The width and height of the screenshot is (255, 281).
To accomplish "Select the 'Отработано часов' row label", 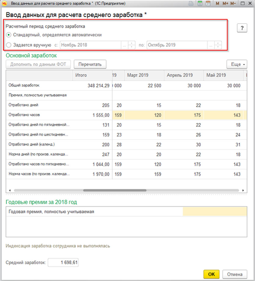I will (24, 115).
